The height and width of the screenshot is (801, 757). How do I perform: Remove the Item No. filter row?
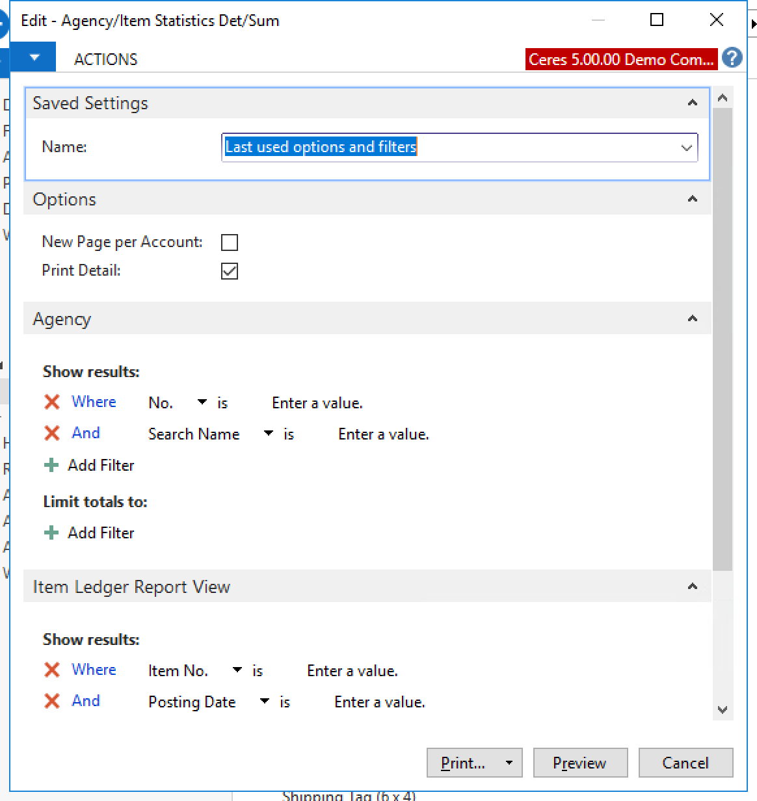pos(52,670)
